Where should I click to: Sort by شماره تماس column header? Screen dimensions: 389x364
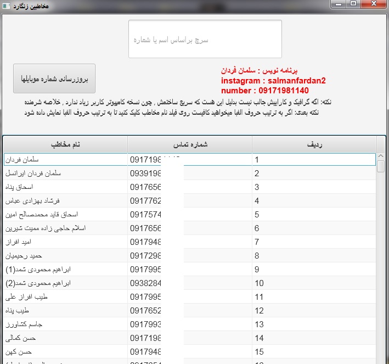(x=190, y=144)
